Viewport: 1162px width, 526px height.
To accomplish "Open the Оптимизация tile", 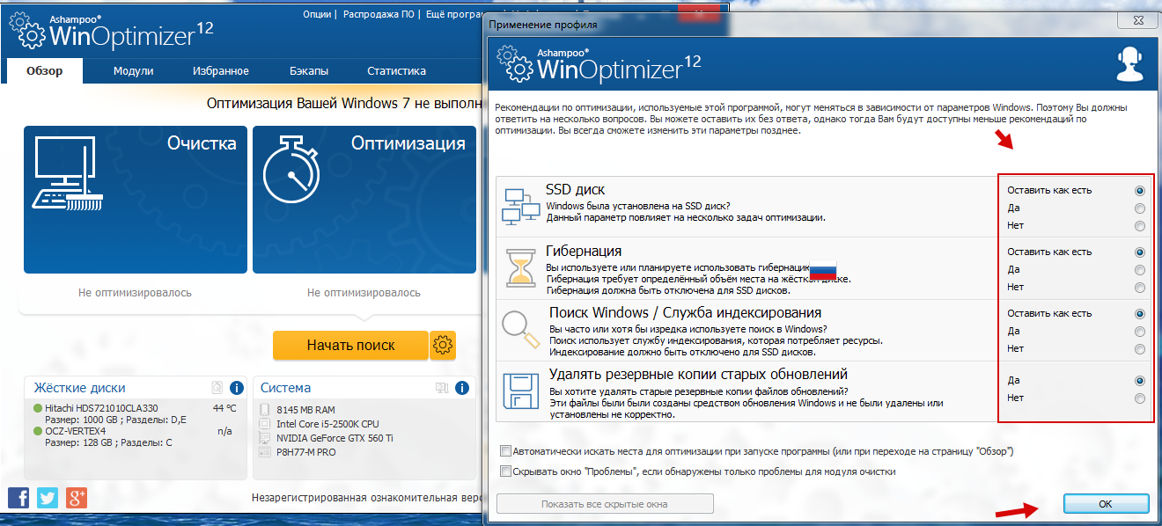I will [x=364, y=200].
